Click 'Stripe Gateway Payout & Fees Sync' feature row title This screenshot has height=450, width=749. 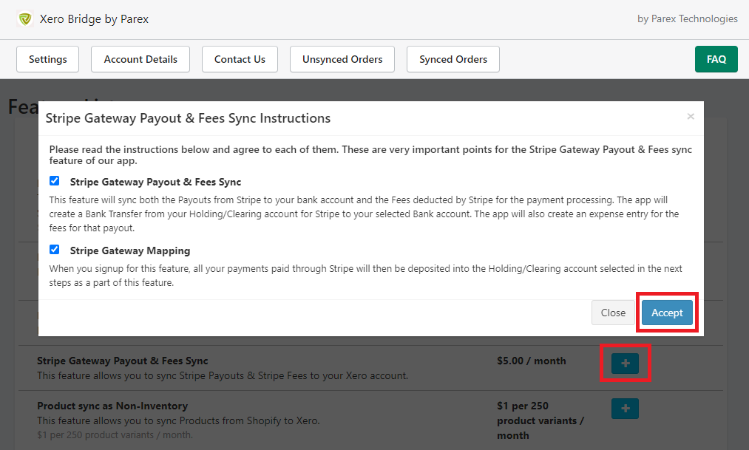(123, 361)
